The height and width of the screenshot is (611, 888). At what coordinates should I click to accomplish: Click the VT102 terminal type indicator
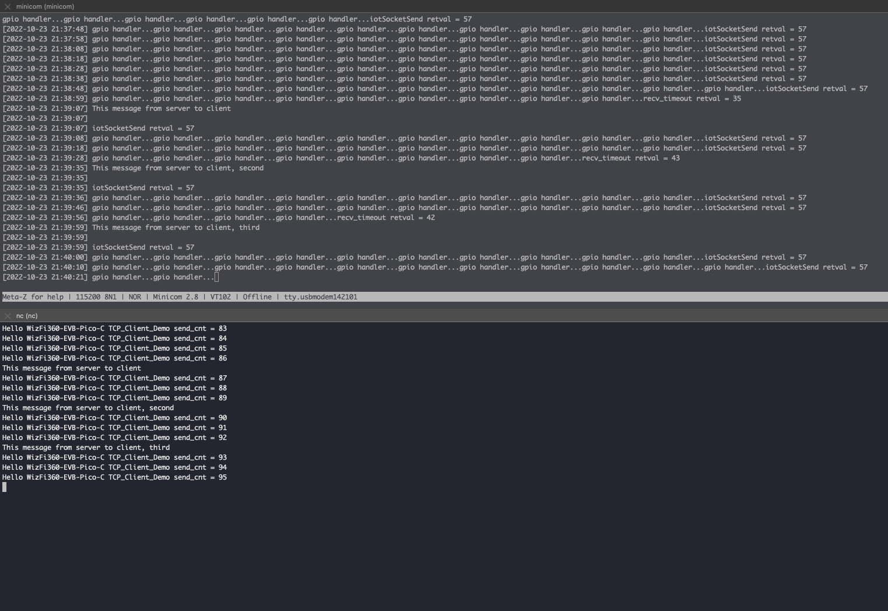[220, 297]
